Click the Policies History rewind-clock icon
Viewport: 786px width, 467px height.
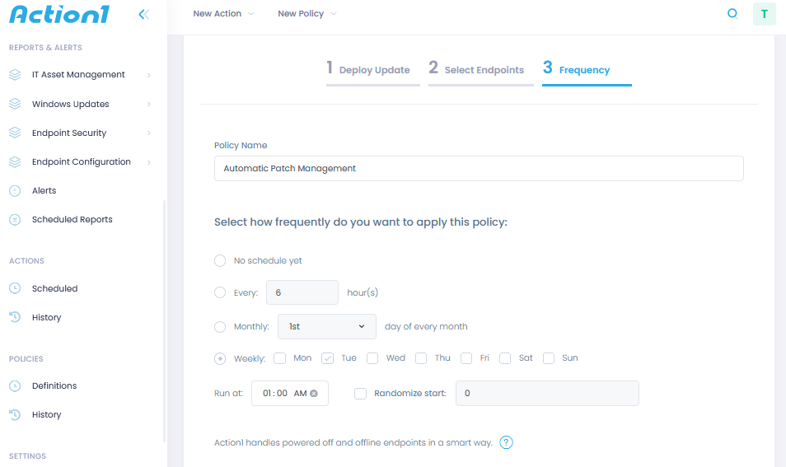click(x=15, y=414)
